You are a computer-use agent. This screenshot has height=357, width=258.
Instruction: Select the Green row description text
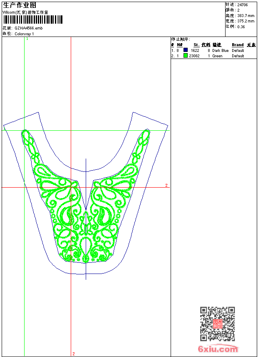[217, 56]
